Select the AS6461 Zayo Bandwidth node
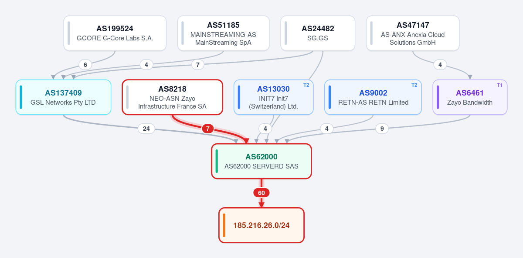The width and height of the screenshot is (523, 258). point(470,97)
